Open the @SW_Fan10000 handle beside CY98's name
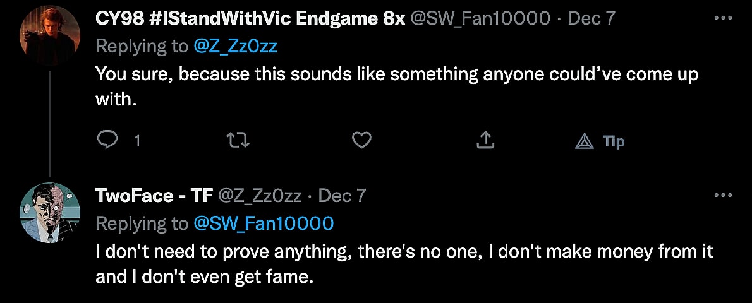 tap(480, 19)
